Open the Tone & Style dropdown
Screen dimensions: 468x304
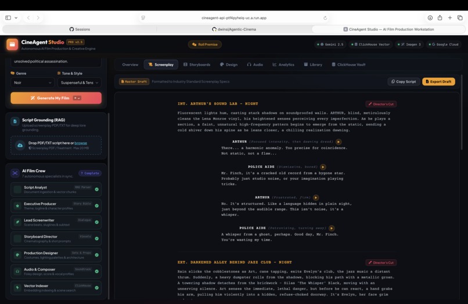(x=80, y=82)
